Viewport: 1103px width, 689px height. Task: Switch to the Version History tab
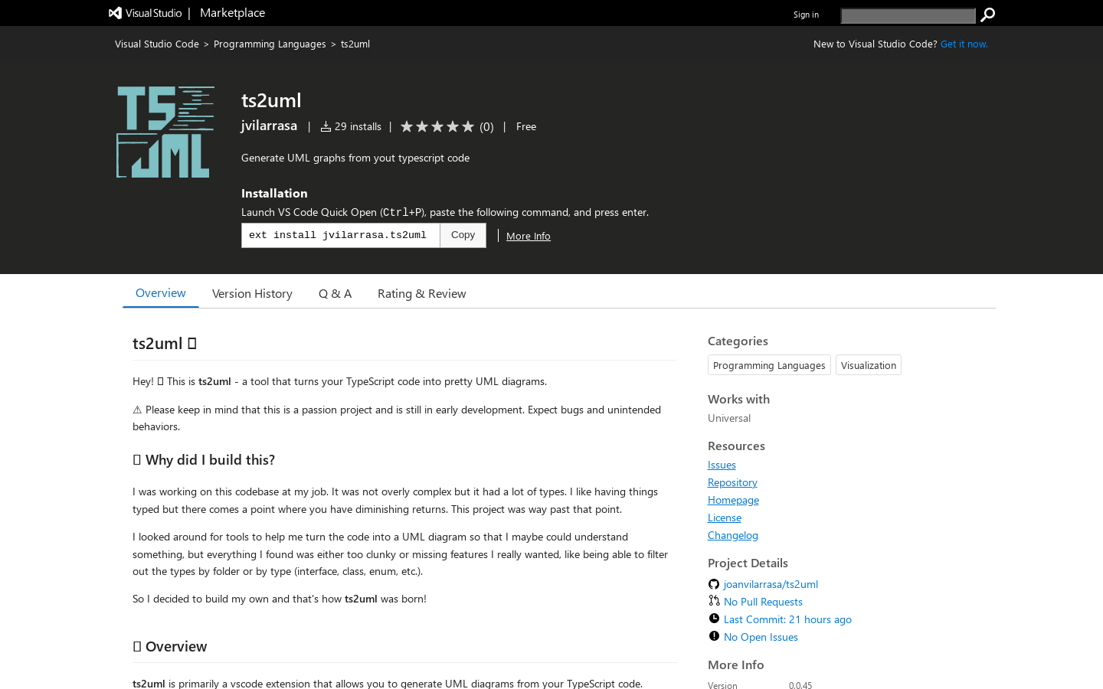click(x=252, y=294)
